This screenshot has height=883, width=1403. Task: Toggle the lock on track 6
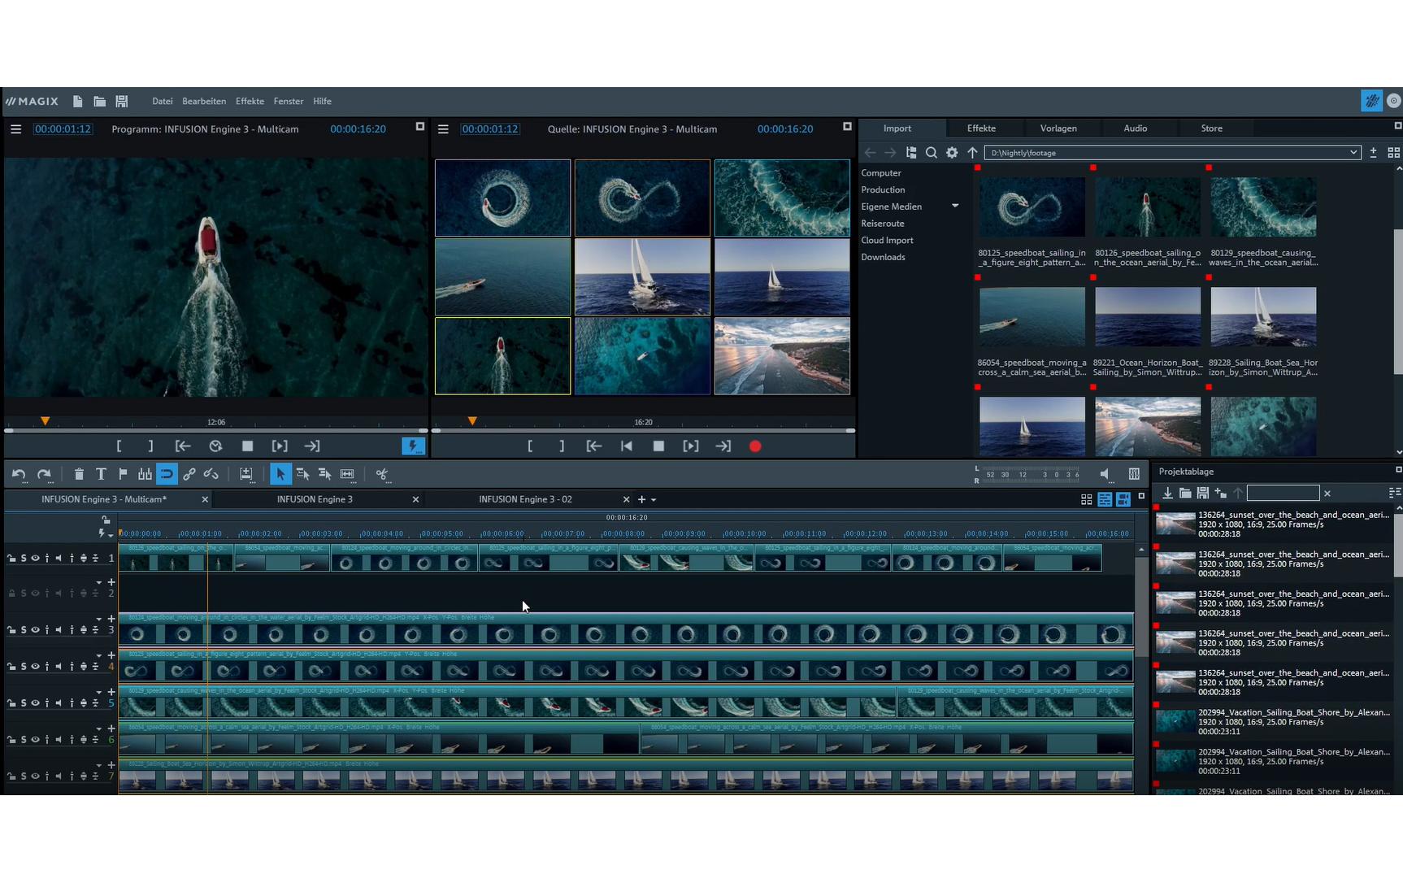click(11, 740)
